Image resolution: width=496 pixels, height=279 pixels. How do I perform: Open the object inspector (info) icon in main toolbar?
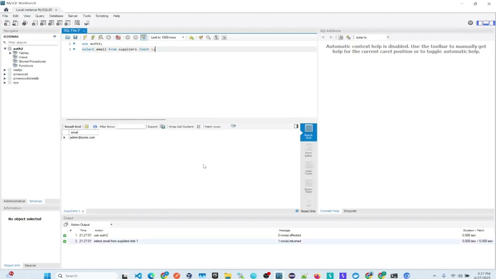25,23
